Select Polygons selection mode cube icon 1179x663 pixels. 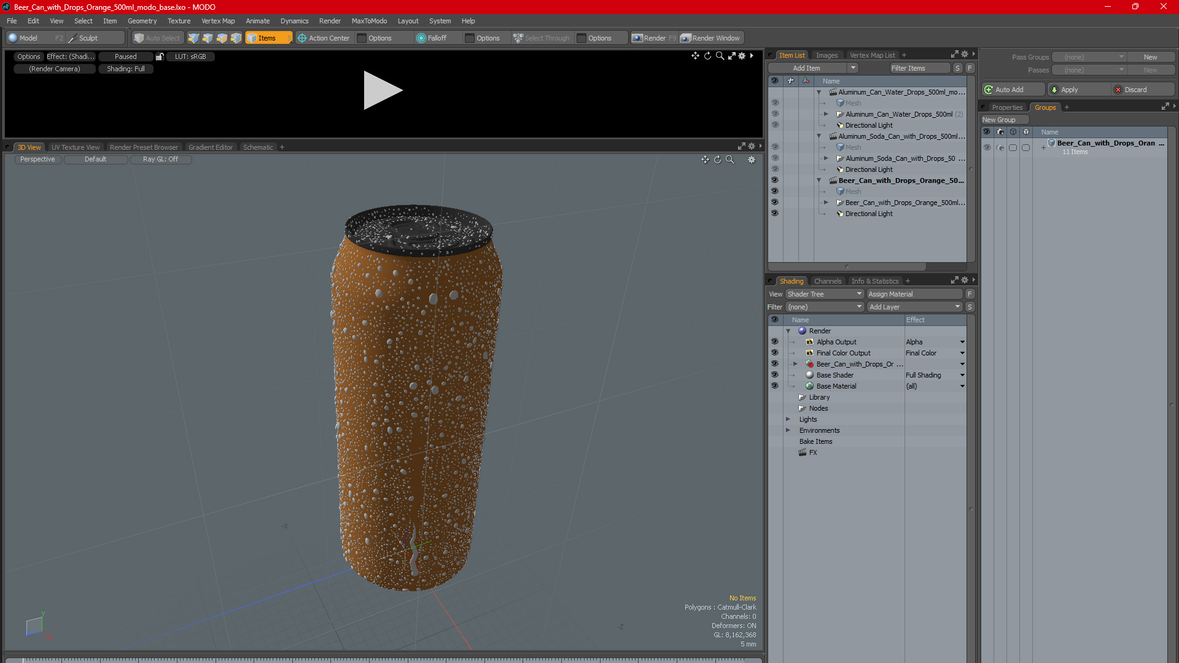222,38
